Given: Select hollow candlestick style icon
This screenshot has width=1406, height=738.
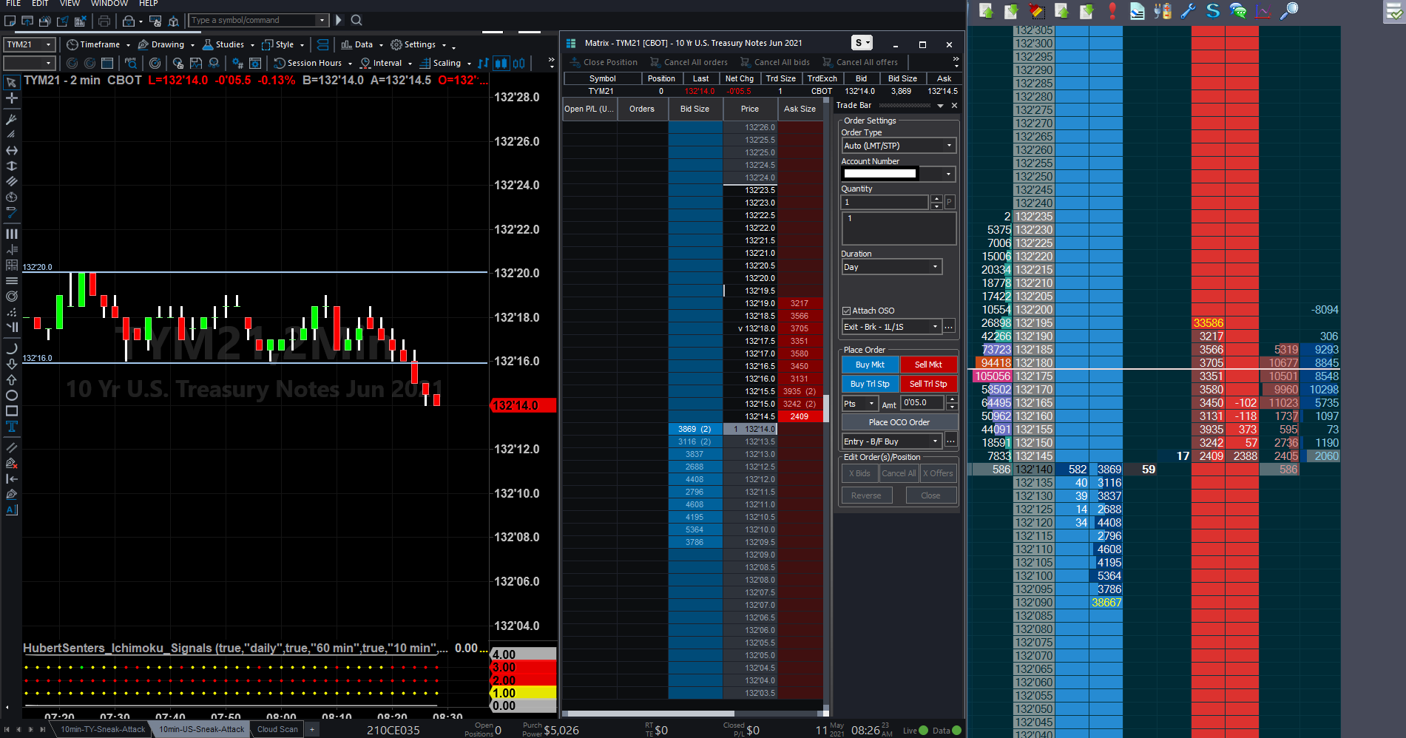Looking at the screenshot, I should [x=519, y=64].
